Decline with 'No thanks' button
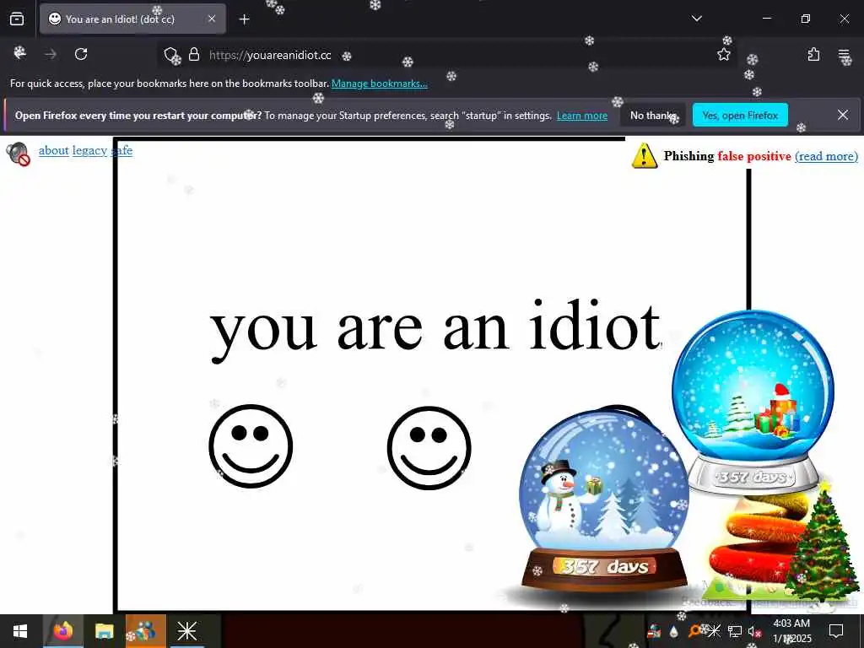This screenshot has width=864, height=648. pos(653,115)
